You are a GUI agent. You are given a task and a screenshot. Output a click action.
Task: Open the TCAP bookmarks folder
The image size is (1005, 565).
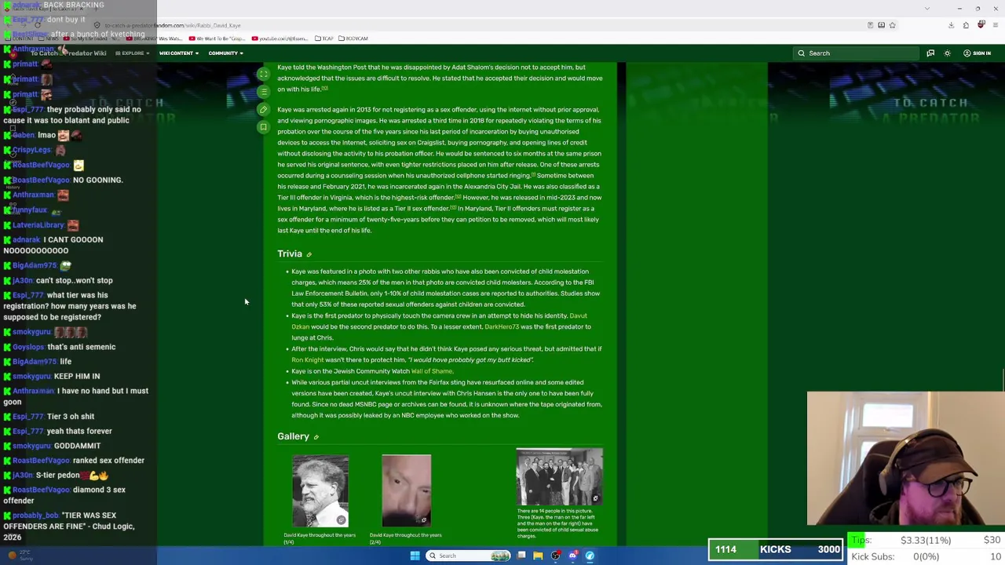point(324,38)
